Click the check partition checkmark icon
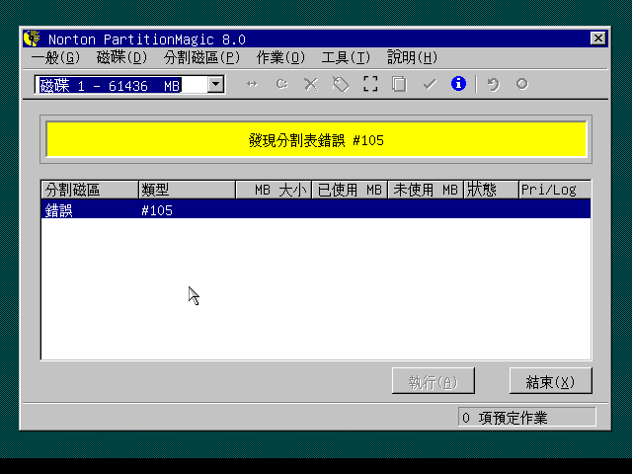Viewport: 632px width, 474px height. click(430, 84)
